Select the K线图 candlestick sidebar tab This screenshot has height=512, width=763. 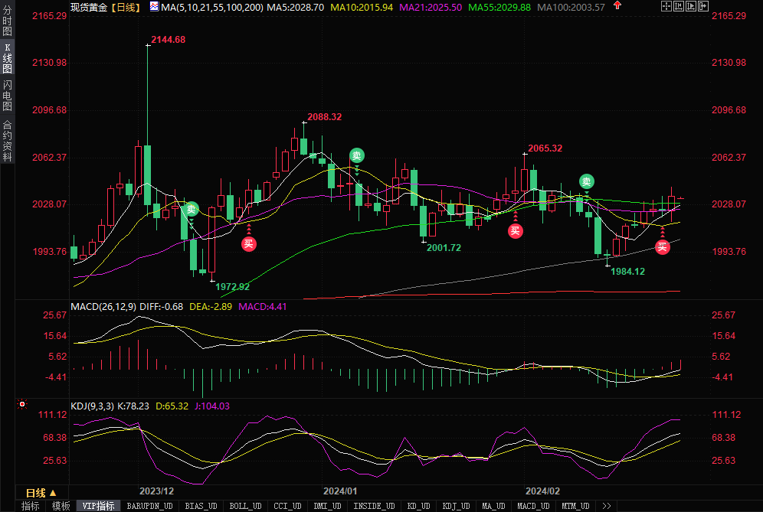(7, 58)
